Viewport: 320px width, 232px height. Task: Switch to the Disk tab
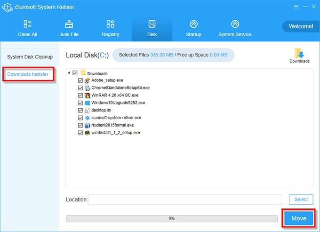pos(152,28)
